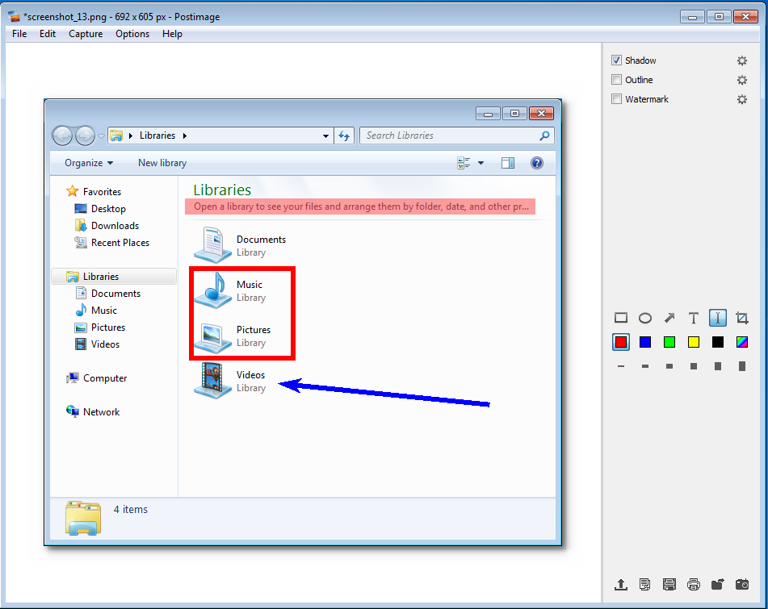Select the rectangle drawing tool
768x609 pixels.
(x=621, y=318)
